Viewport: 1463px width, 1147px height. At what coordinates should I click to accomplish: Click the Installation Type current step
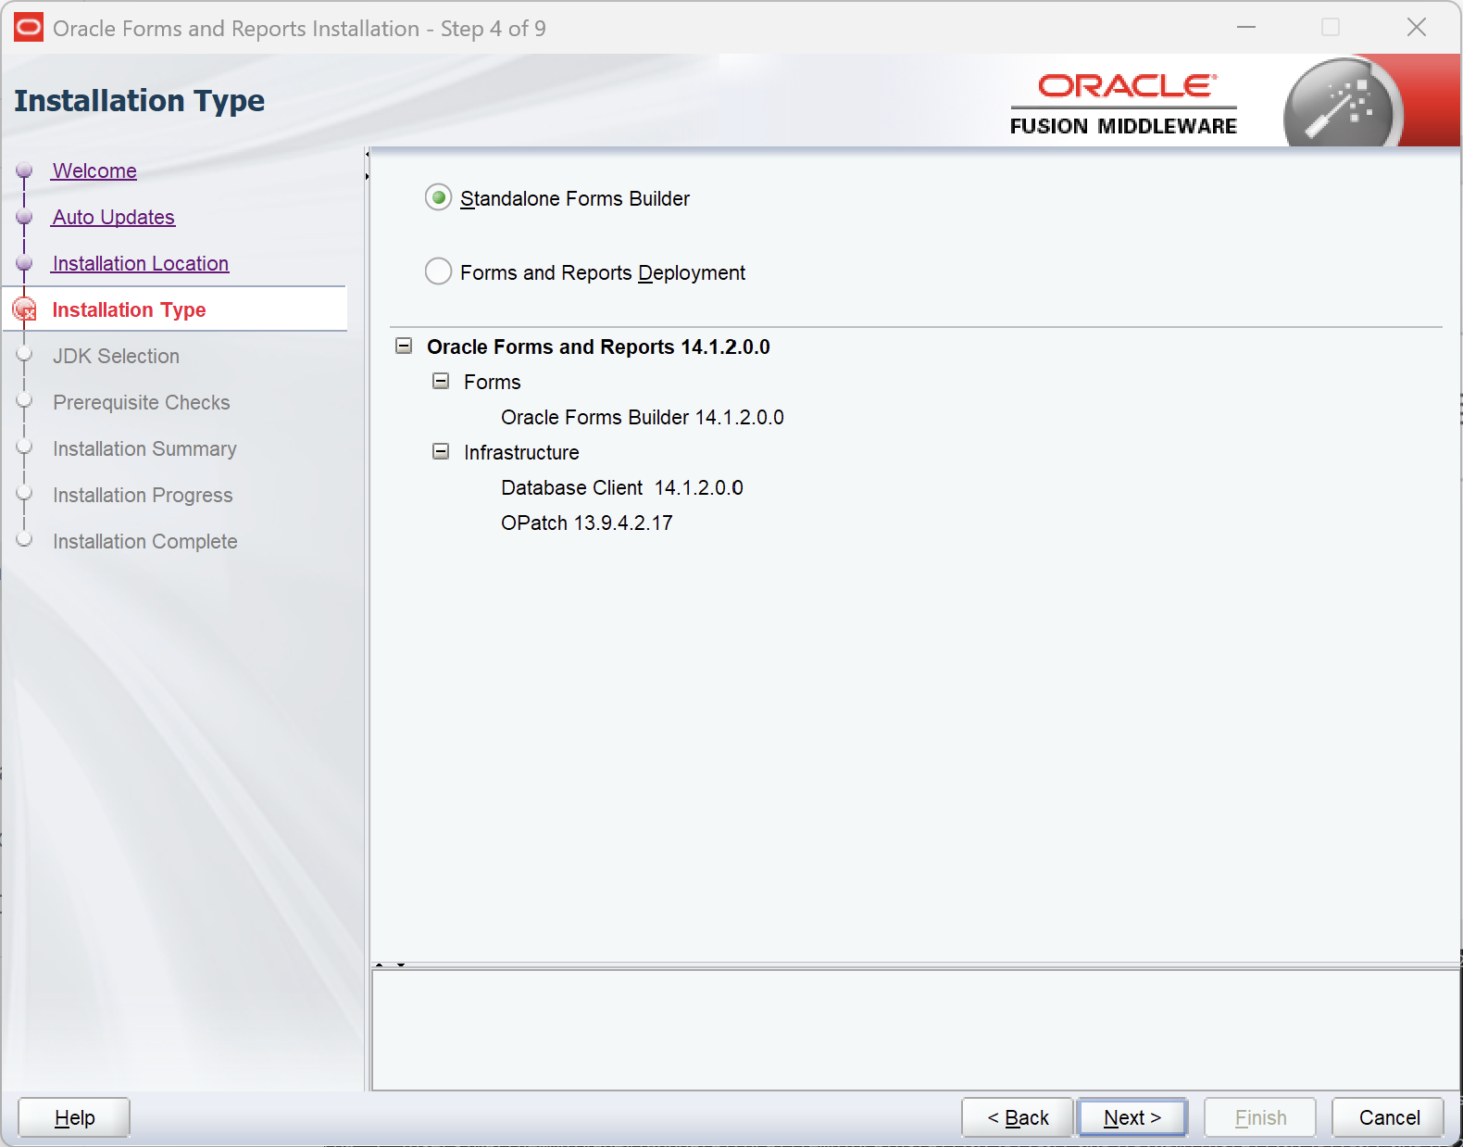129,309
